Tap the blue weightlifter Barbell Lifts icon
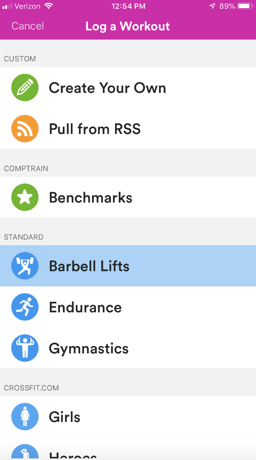 coord(25,266)
